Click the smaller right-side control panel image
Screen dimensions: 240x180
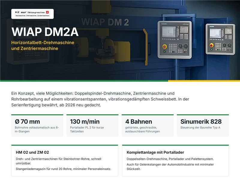tap(220, 39)
